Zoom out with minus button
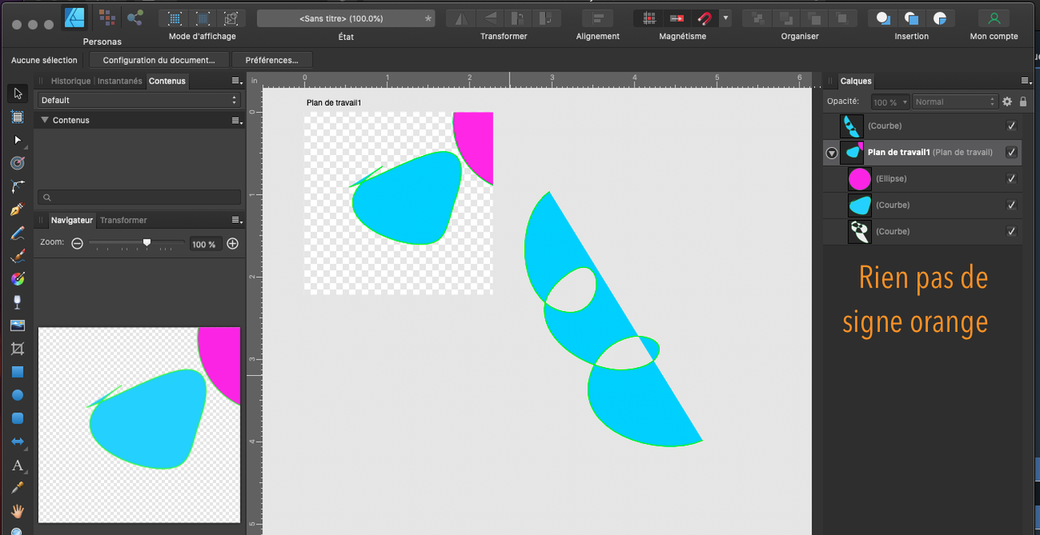Screen dimensions: 1040x535 pyautogui.click(x=77, y=244)
